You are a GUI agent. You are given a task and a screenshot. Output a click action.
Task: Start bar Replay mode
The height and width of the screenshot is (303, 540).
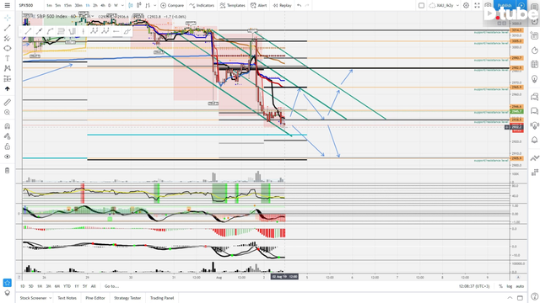(282, 6)
